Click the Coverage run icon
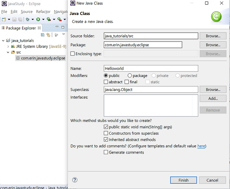The width and height of the screenshot is (230, 189). 49,19
